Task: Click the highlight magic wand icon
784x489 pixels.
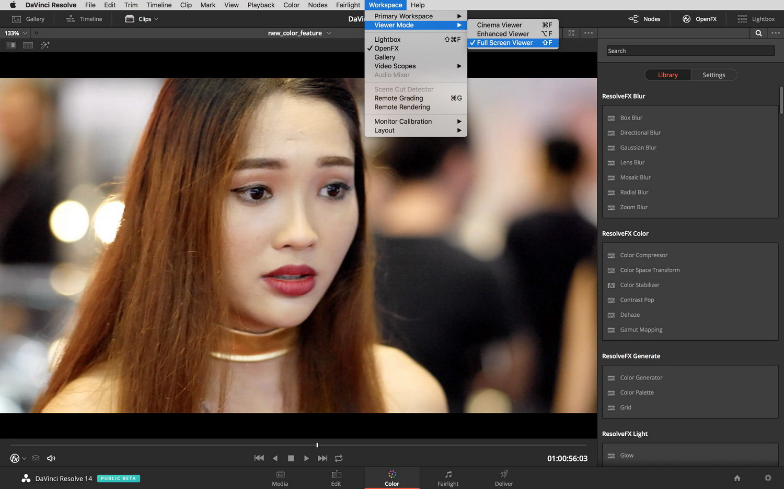Action: click(x=45, y=45)
